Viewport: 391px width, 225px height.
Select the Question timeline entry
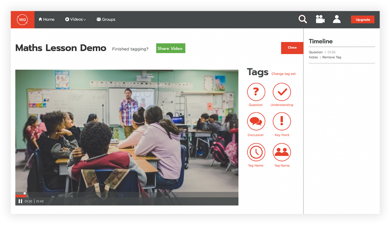[x=315, y=52]
